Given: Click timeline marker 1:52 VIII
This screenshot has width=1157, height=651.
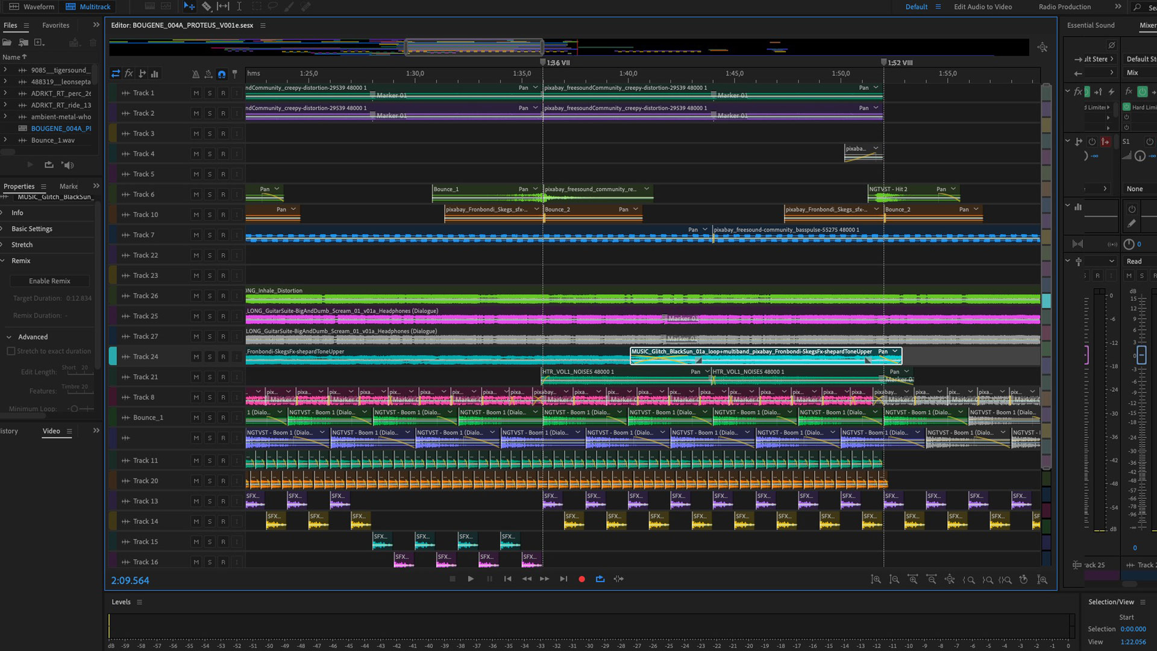Looking at the screenshot, I should (884, 62).
